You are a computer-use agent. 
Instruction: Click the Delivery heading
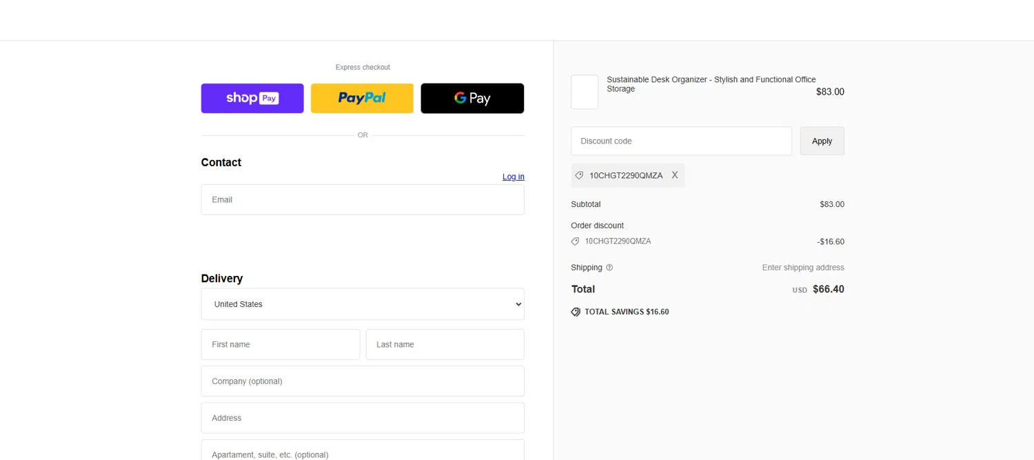click(222, 279)
